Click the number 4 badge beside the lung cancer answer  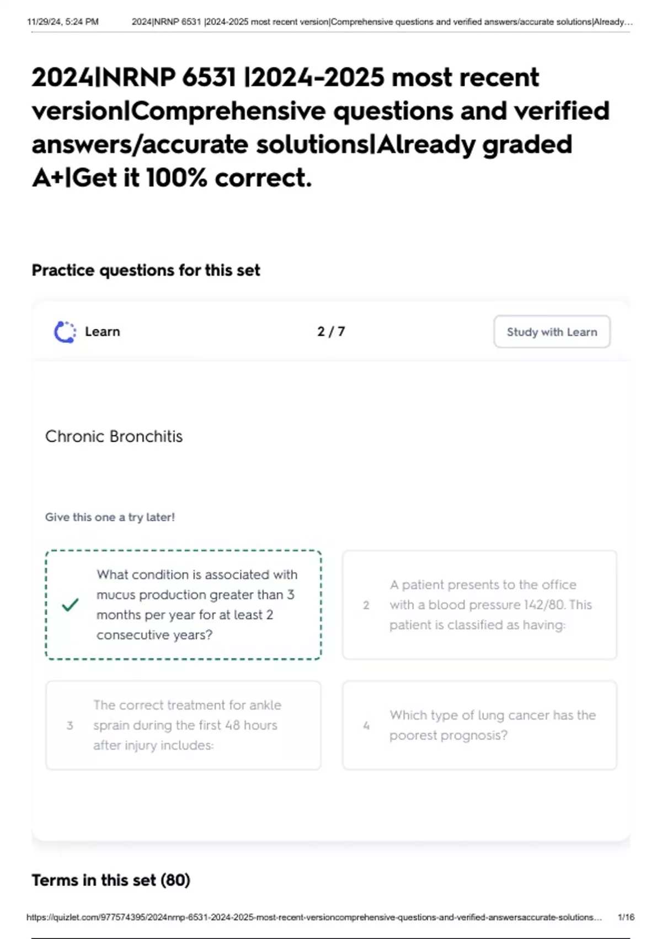366,726
